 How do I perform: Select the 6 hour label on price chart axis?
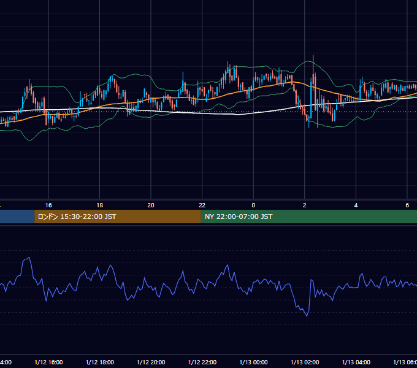click(x=407, y=205)
